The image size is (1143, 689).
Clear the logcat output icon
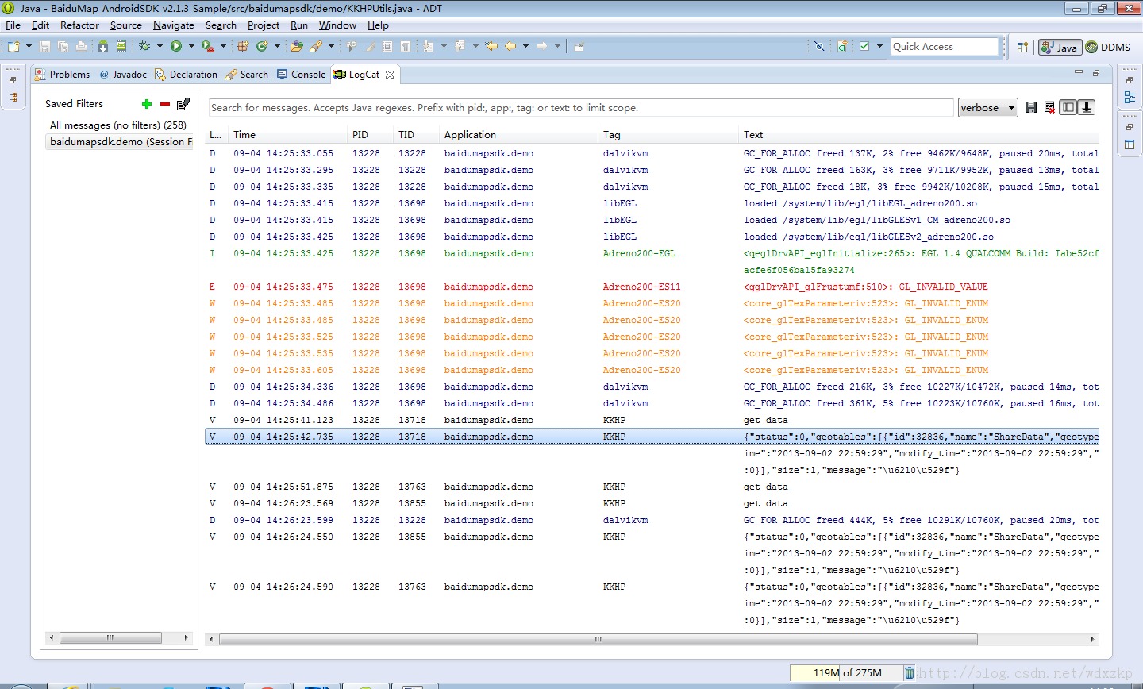click(x=1049, y=107)
